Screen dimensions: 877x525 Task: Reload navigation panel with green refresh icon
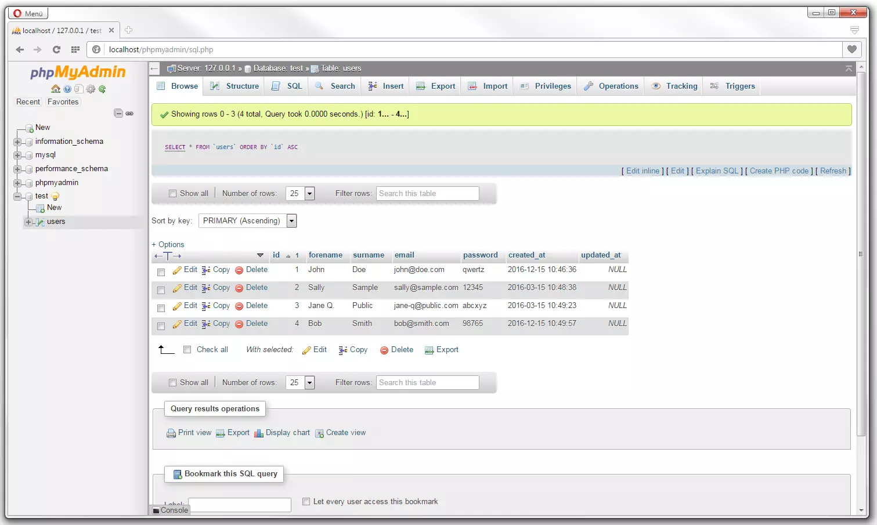pos(102,89)
